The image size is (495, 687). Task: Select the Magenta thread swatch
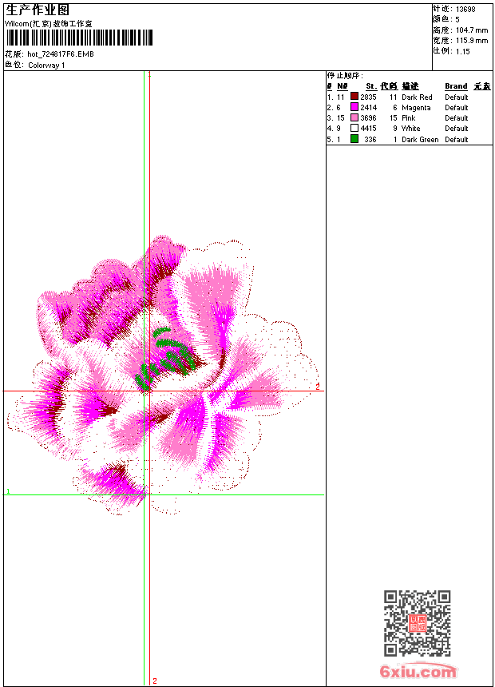pos(354,107)
